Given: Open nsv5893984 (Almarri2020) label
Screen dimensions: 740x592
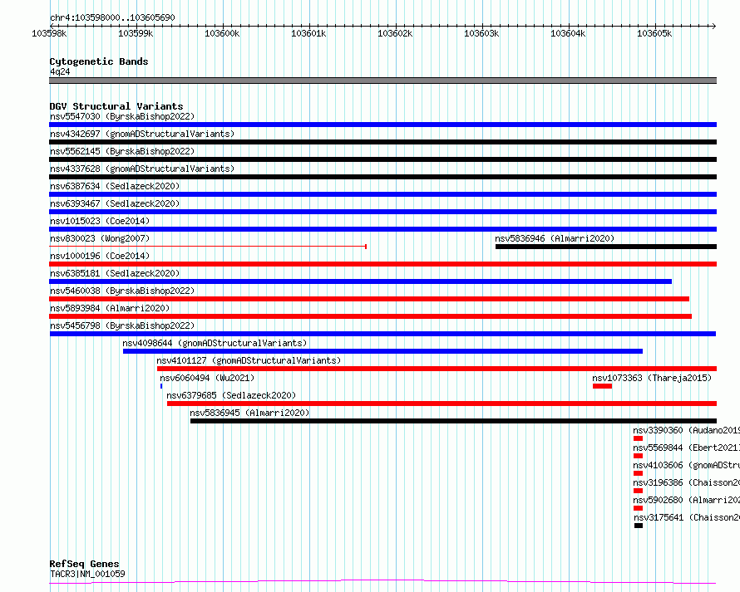Looking at the screenshot, I should click(110, 308).
